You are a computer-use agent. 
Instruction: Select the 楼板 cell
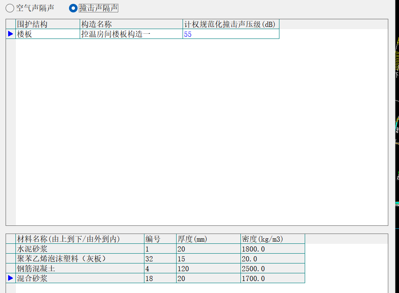pyautogui.click(x=48, y=34)
